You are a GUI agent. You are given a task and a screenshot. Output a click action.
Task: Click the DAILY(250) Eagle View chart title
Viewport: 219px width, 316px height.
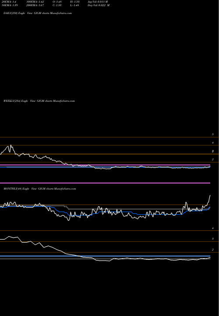pyautogui.click(x=38, y=13)
